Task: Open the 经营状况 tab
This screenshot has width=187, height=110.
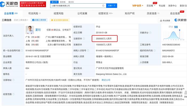Action: tap(106, 13)
